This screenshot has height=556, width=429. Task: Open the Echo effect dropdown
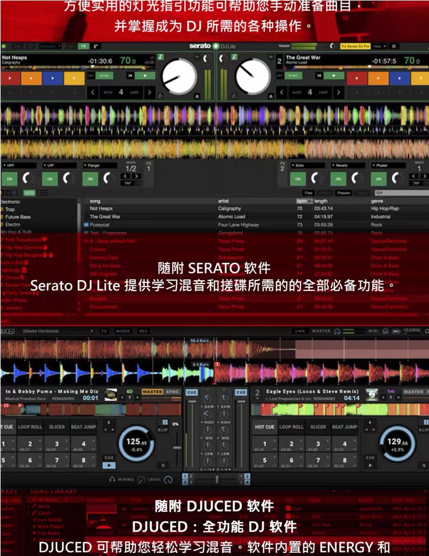coord(308,165)
